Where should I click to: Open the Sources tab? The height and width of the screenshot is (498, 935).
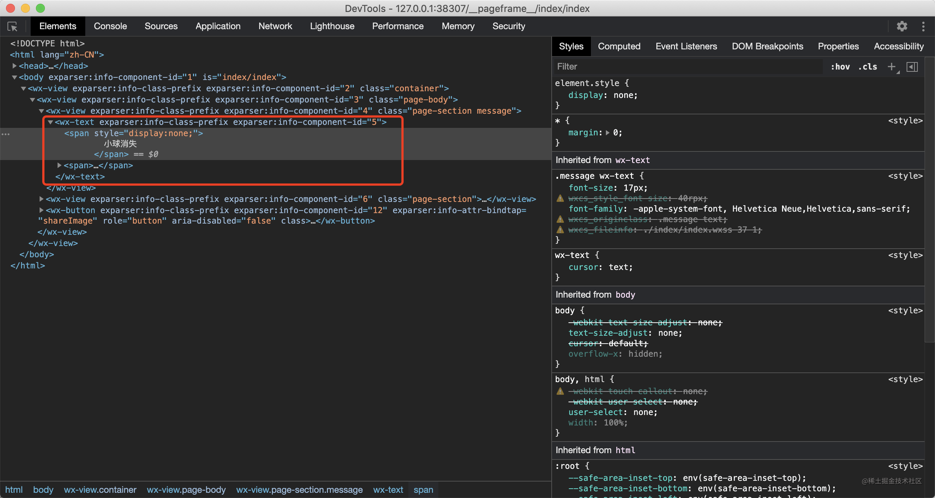pyautogui.click(x=161, y=26)
